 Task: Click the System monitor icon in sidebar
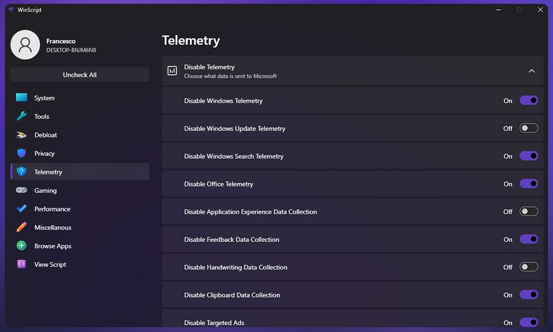[x=22, y=97]
